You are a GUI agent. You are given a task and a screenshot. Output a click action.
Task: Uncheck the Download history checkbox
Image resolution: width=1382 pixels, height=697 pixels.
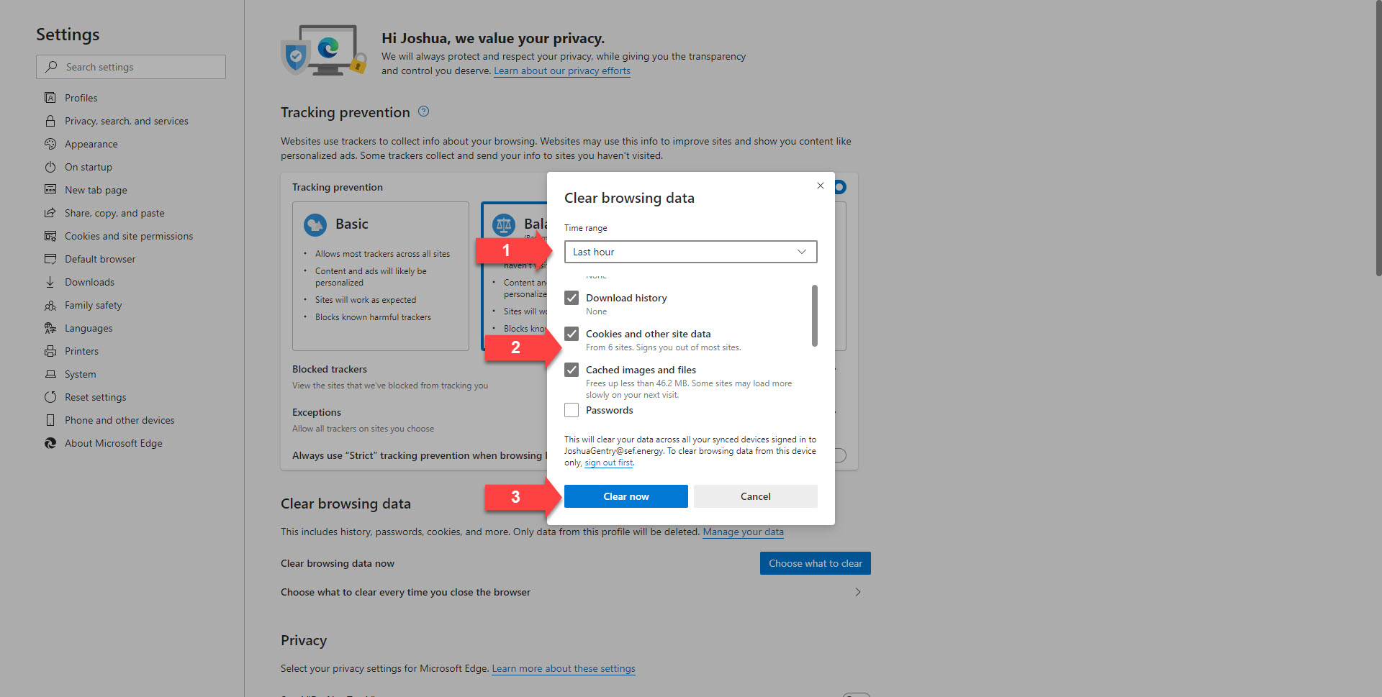coord(572,298)
